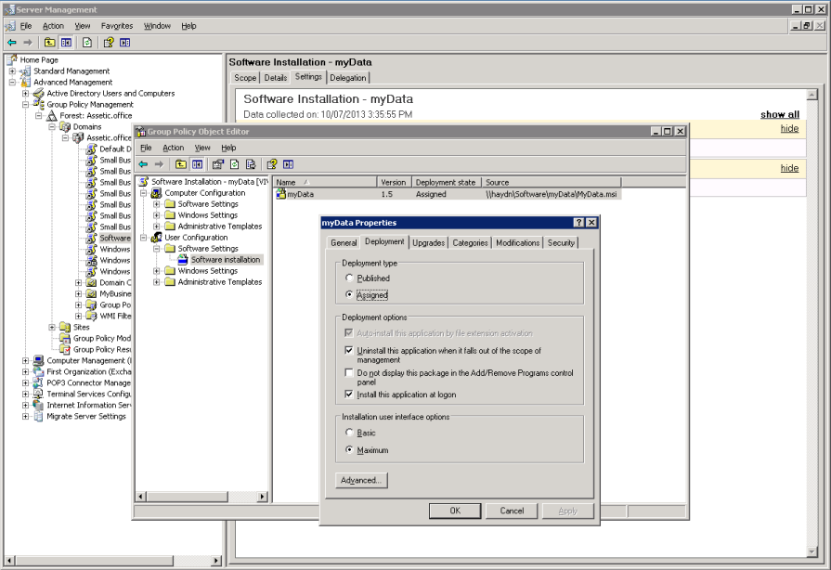Viewport: 831px width, 570px height.
Task: Select the Software installation tree node
Action: click(x=226, y=260)
